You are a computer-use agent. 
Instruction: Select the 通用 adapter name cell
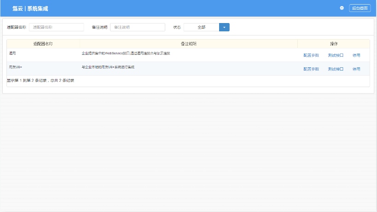[x=43, y=55]
